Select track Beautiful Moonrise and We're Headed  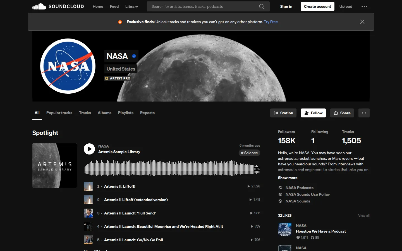164,226
